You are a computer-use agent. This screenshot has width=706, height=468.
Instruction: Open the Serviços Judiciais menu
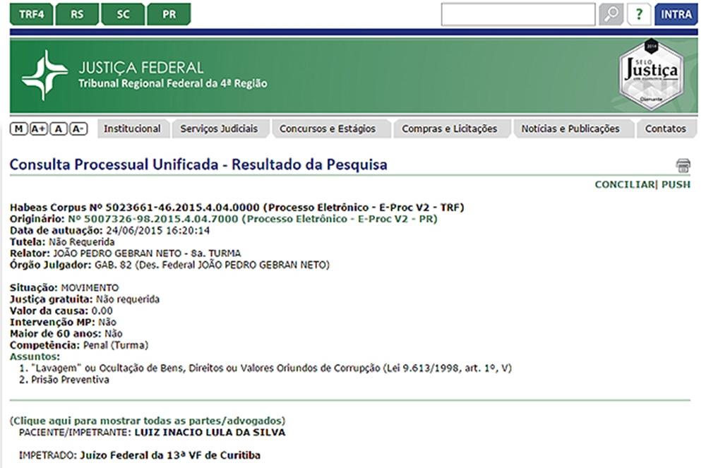click(x=220, y=128)
